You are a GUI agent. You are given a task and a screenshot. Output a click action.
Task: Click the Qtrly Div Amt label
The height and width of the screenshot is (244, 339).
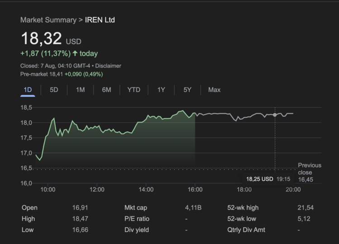(x=246, y=230)
